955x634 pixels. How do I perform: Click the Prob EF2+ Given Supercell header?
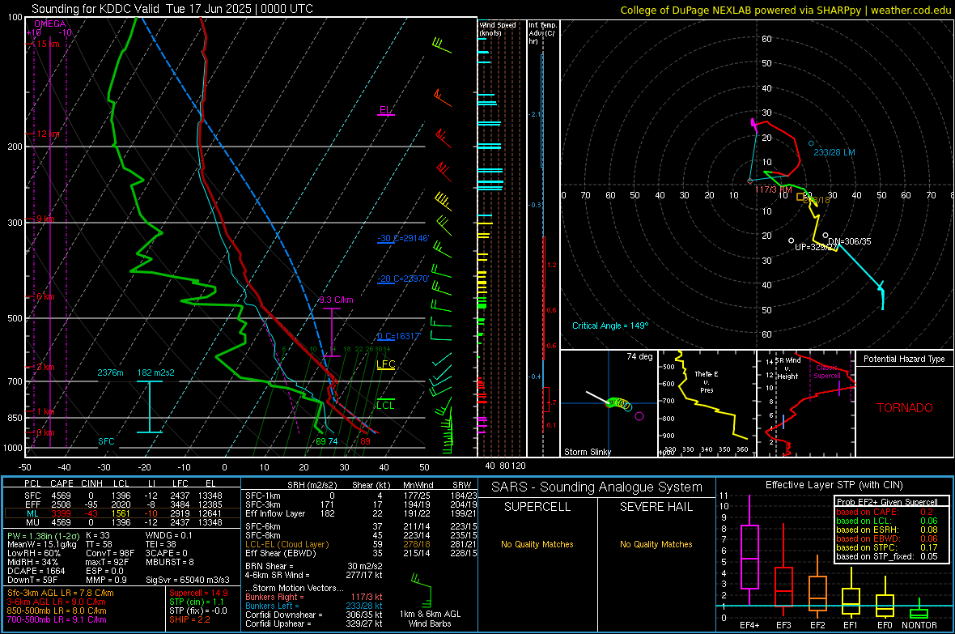(x=887, y=502)
